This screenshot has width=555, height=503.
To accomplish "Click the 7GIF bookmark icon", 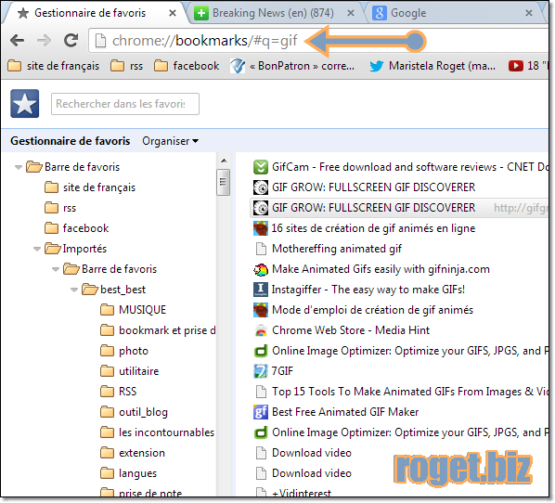I will (261, 371).
